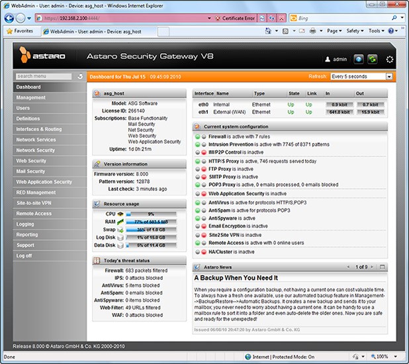Open the address bar history dropdown
This screenshot has height=364, width=409.
[x=209, y=19]
